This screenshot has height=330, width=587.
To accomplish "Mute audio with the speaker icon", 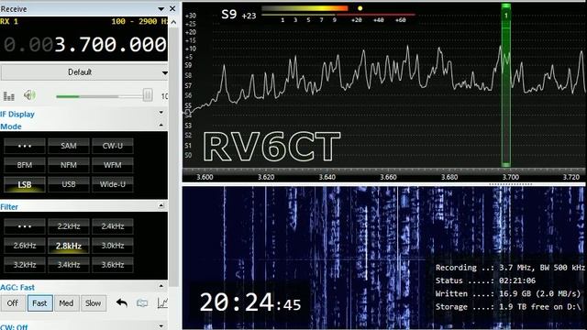I will click(29, 95).
